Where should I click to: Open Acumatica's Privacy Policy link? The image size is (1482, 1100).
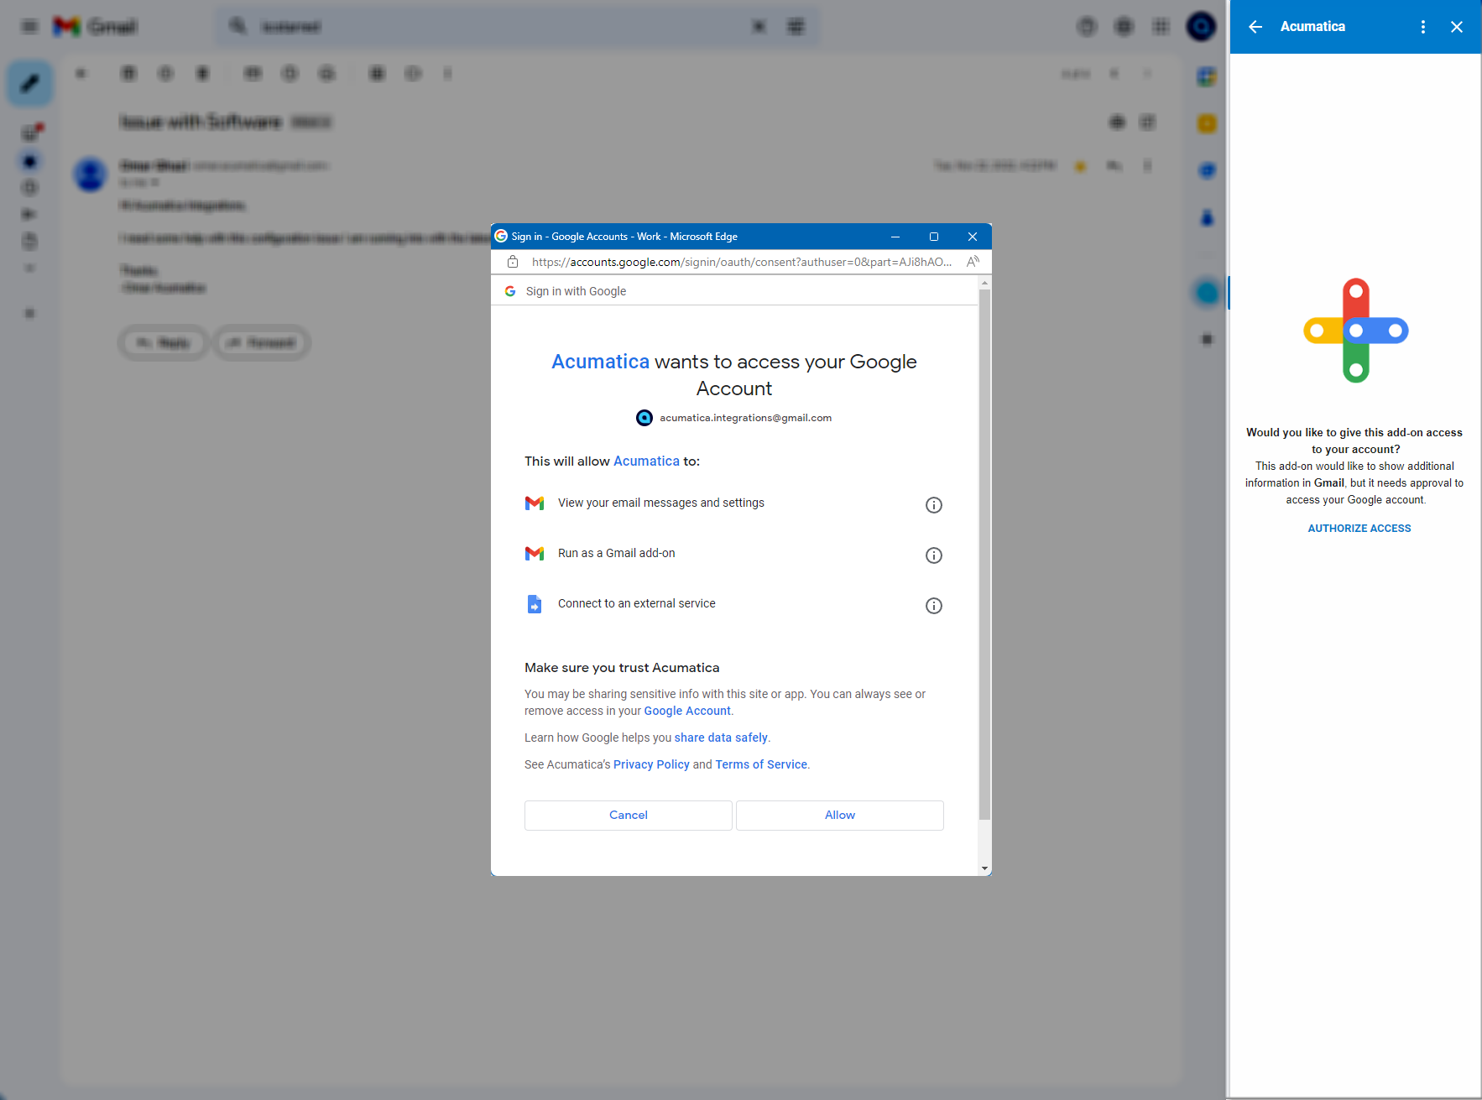coord(651,764)
